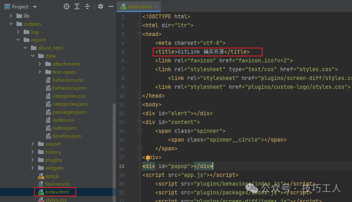Open the Project panel gear settings
This screenshot has height=202, width=352.
[101, 6]
